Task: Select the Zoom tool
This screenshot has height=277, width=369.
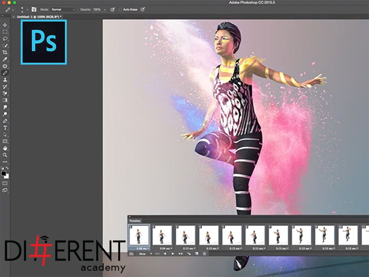Action: pyautogui.click(x=5, y=155)
